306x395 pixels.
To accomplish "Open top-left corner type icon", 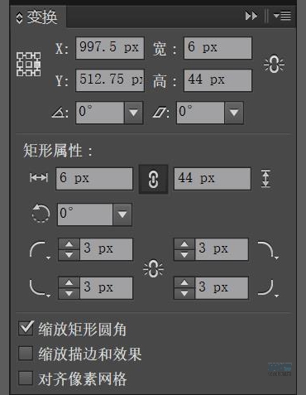I will [40, 250].
